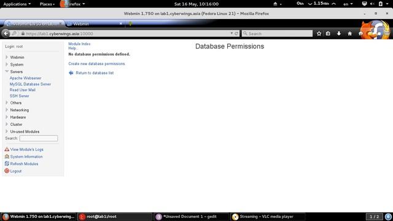The image size is (393, 221).
Task: Click the chat bubble toolbar icon
Action: point(360,33)
